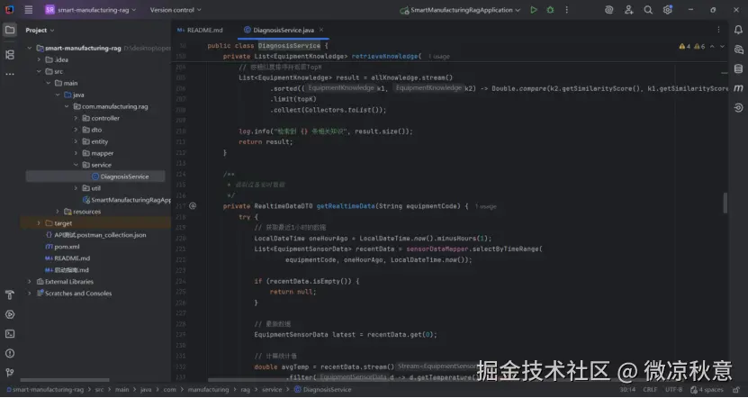Image resolution: width=748 pixels, height=398 pixels.
Task: Open Notifications bell on right sidebar
Action: click(738, 30)
